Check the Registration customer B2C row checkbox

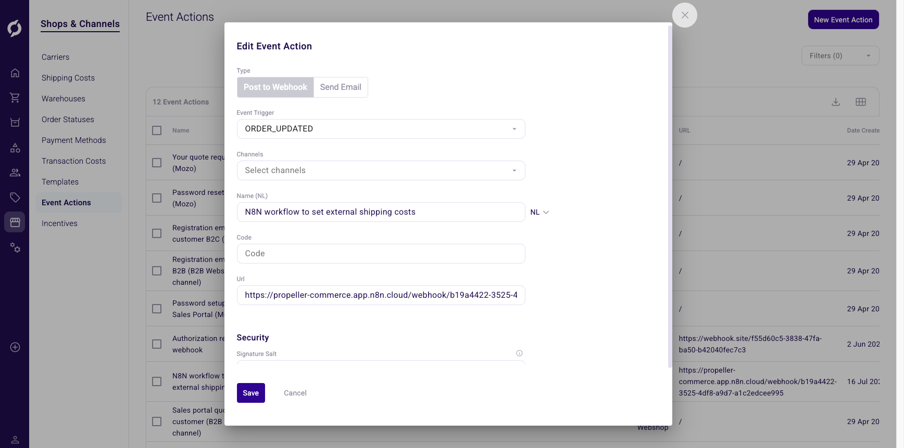(157, 233)
